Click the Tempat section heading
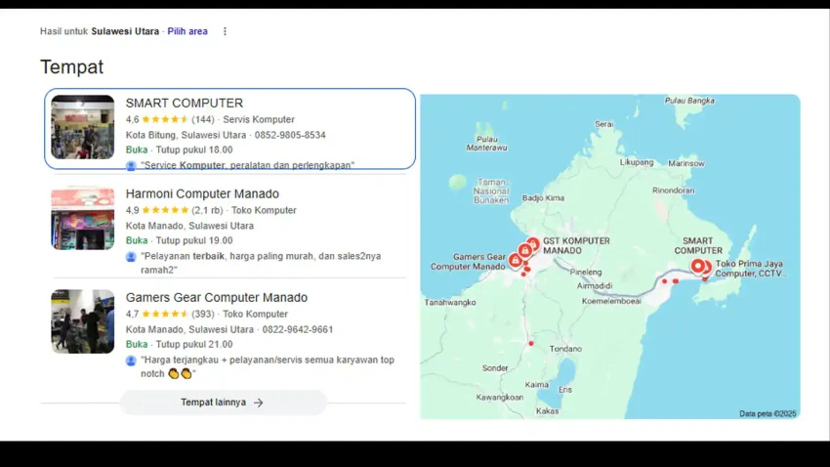The image size is (830, 467). click(x=72, y=67)
